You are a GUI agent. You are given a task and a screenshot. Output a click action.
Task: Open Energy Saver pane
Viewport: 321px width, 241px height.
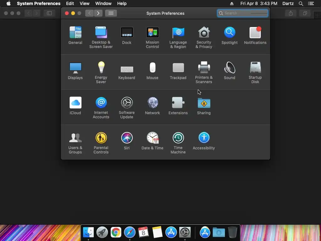(101, 72)
